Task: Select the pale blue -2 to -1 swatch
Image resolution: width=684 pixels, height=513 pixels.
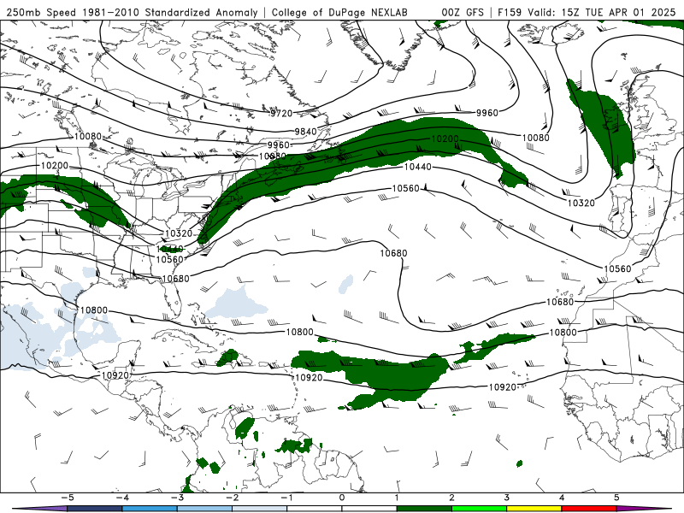Action: click(x=260, y=509)
